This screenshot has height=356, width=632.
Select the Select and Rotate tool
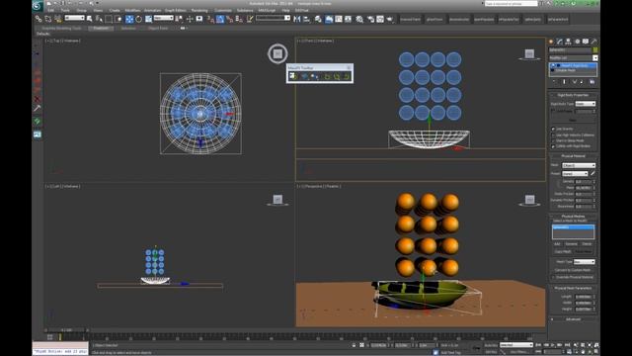point(138,19)
